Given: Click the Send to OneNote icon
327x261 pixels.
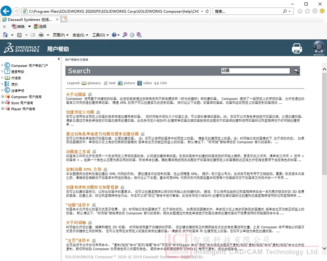Looking at the screenshot, I should pos(125,35).
